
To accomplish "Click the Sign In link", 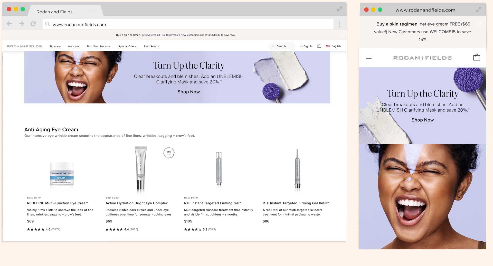I will [308, 46].
